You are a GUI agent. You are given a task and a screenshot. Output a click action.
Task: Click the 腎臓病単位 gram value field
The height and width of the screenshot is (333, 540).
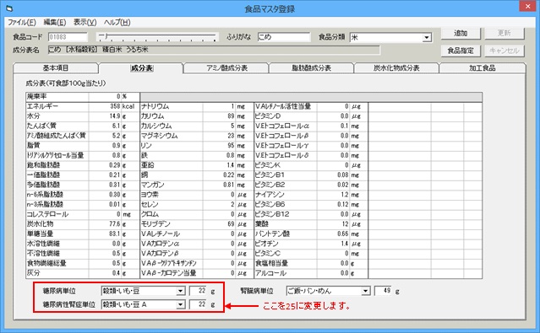tap(383, 291)
